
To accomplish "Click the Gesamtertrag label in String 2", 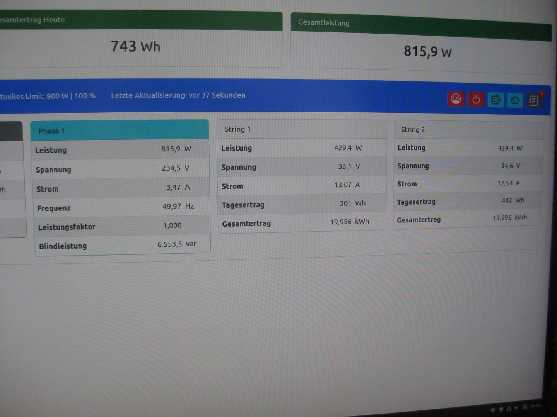I will (419, 220).
